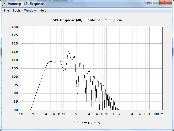Click the 115 dB y-axis label

tap(15, 52)
